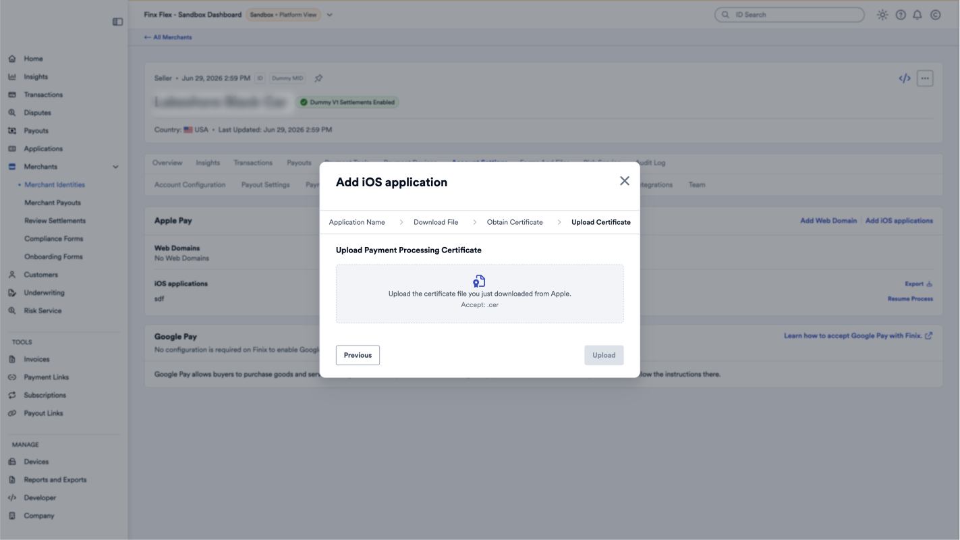The image size is (960, 540).
Task: Open Risk Service in the sidebar
Action: click(x=43, y=310)
